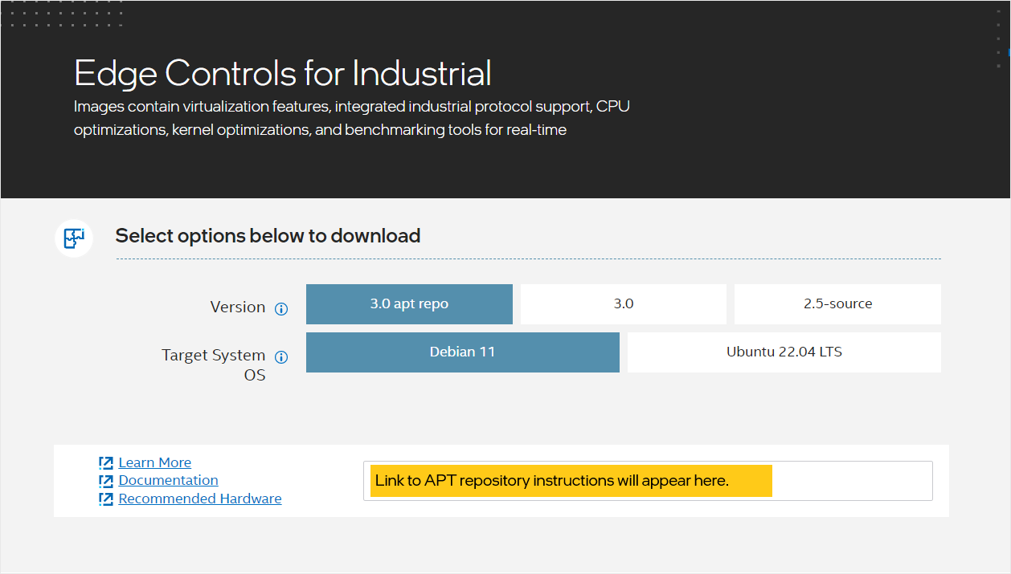Choose the 2.5-source version
This screenshot has height=574, width=1011.
837,304
